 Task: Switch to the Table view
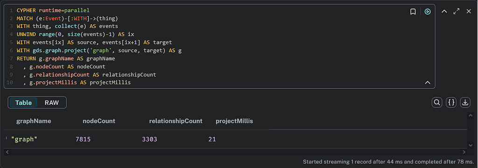coord(23,103)
